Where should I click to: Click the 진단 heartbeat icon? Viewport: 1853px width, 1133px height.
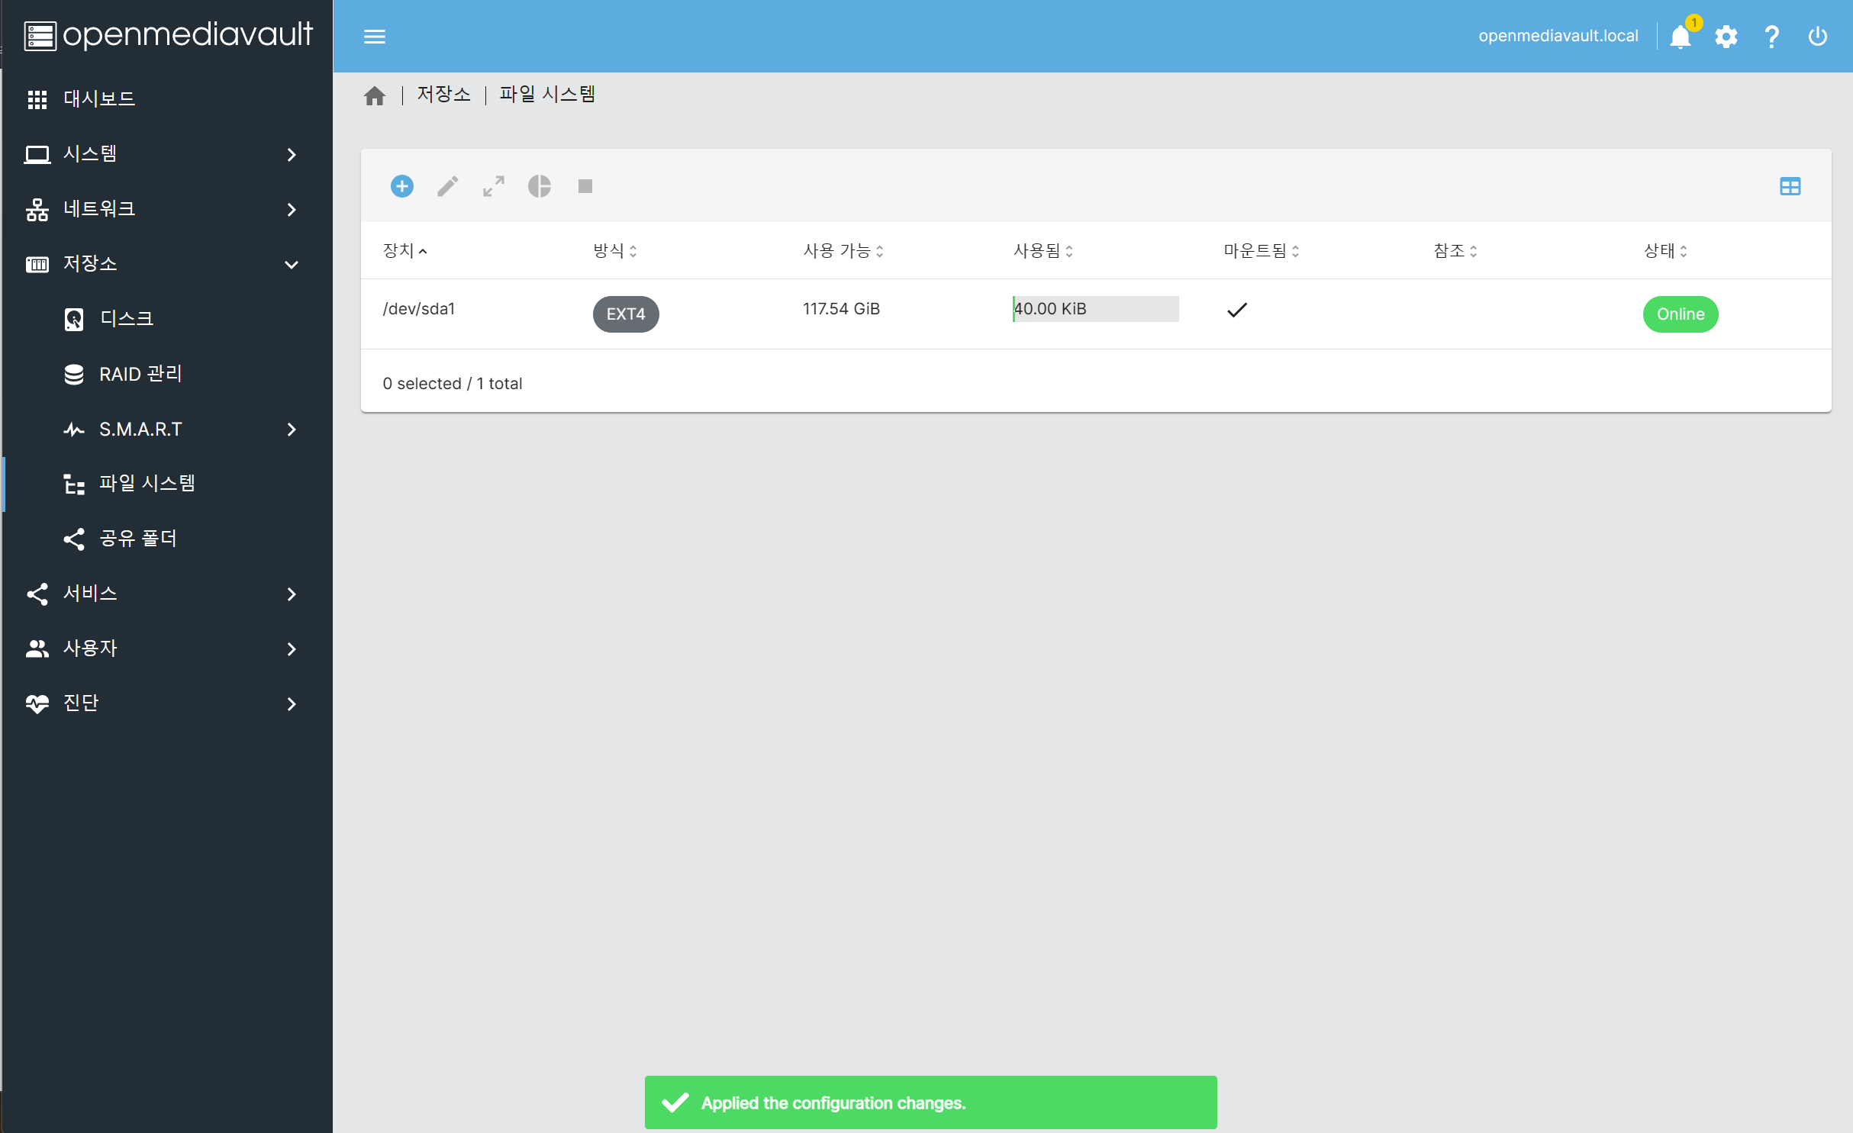click(x=37, y=703)
